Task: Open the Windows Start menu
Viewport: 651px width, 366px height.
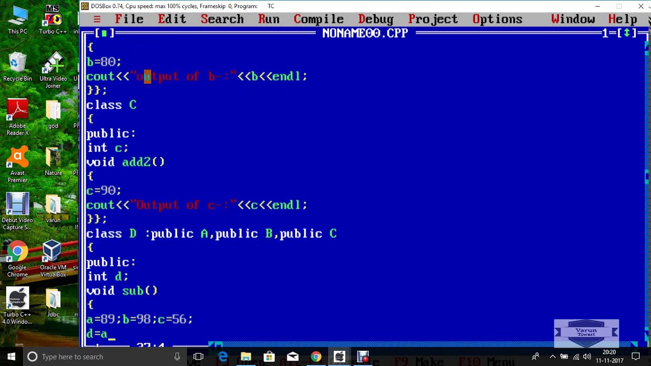Action: [x=11, y=356]
